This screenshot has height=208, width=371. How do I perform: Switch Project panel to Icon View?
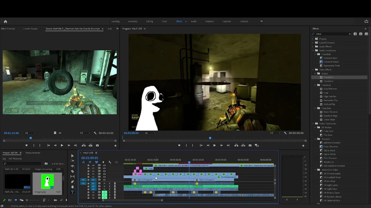pyautogui.click(x=16, y=200)
